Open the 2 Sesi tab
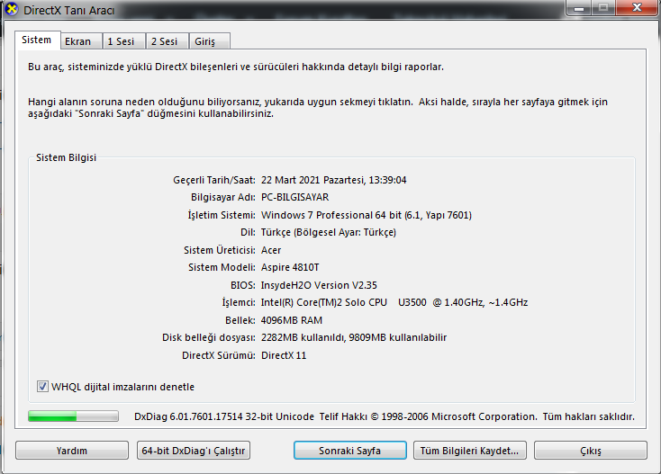The width and height of the screenshot is (661, 474). coord(167,41)
